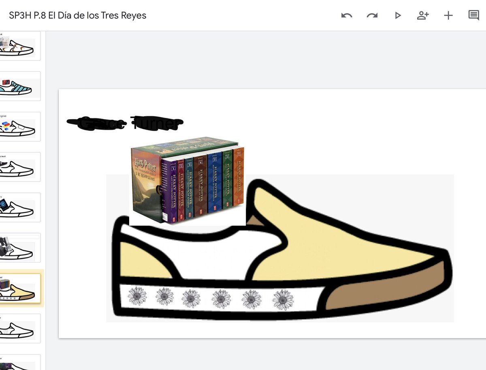Open slide thumbnail with brown swirl shoe
Viewport: 486px width, 370px height.
tap(19, 46)
